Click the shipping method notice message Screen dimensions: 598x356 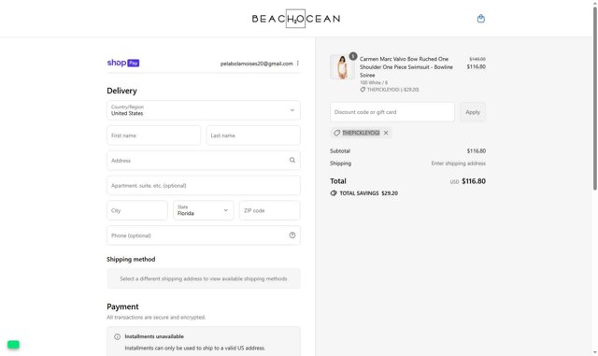coord(204,278)
